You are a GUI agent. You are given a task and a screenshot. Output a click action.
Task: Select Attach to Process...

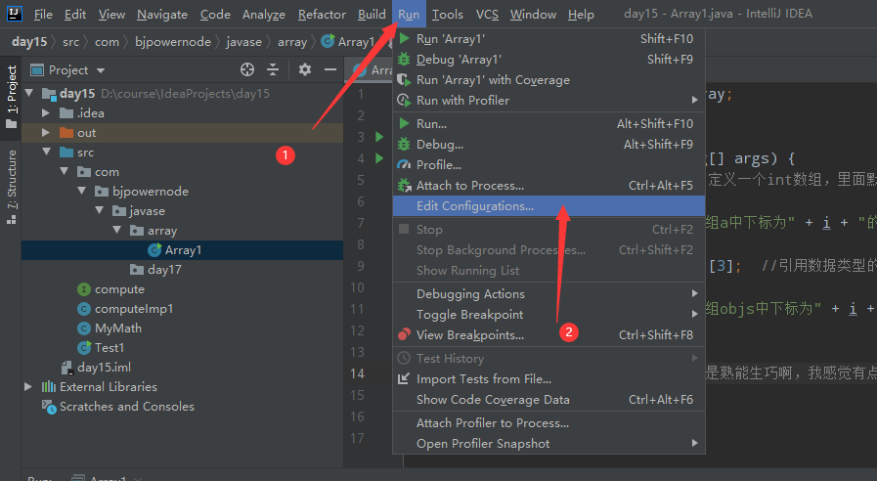click(548, 185)
